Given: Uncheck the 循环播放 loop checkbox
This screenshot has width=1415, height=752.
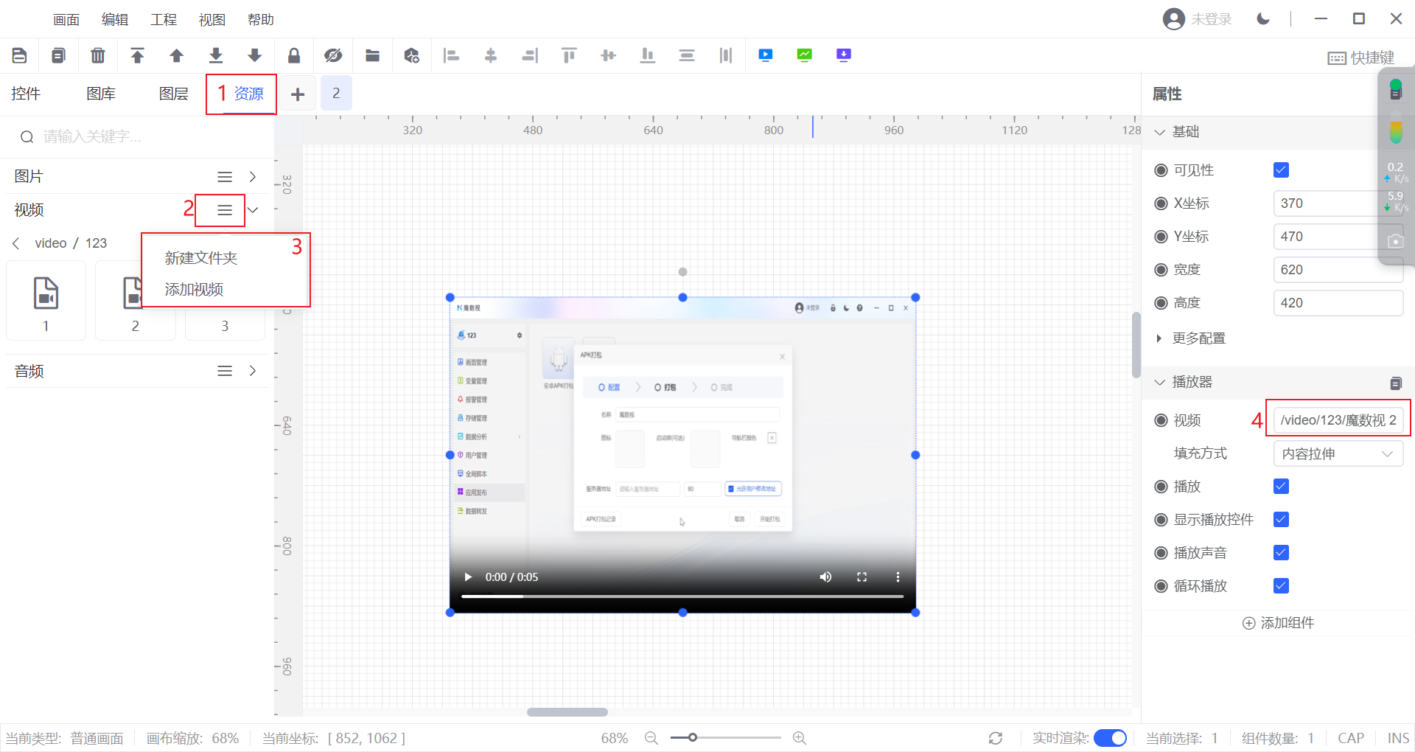Looking at the screenshot, I should (x=1281, y=586).
